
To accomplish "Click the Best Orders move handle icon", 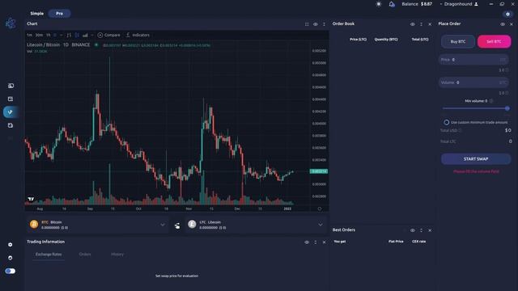I will pos(421,230).
